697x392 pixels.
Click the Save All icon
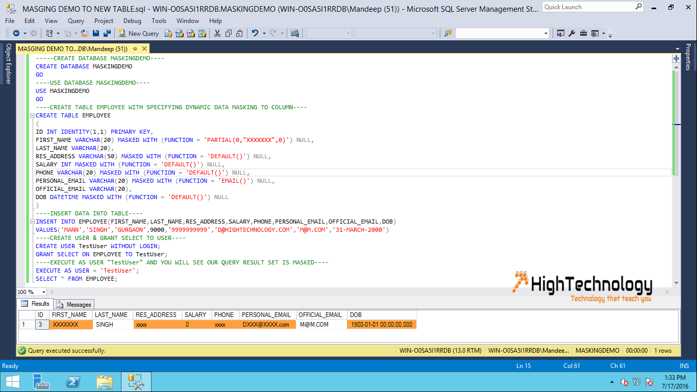tap(107, 33)
